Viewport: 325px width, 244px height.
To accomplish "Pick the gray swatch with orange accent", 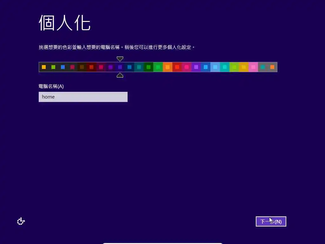I will pos(272,67).
